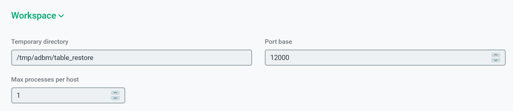Tap the down chevron icon beside value 1
Image resolution: width=513 pixels, height=111 pixels.
pos(115,98)
